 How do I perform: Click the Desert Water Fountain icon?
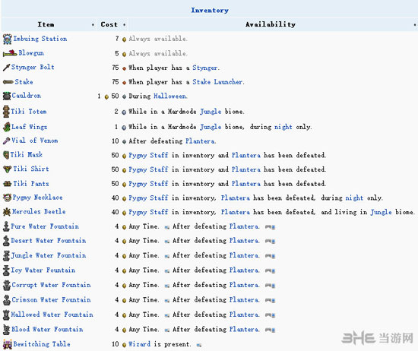6,241
